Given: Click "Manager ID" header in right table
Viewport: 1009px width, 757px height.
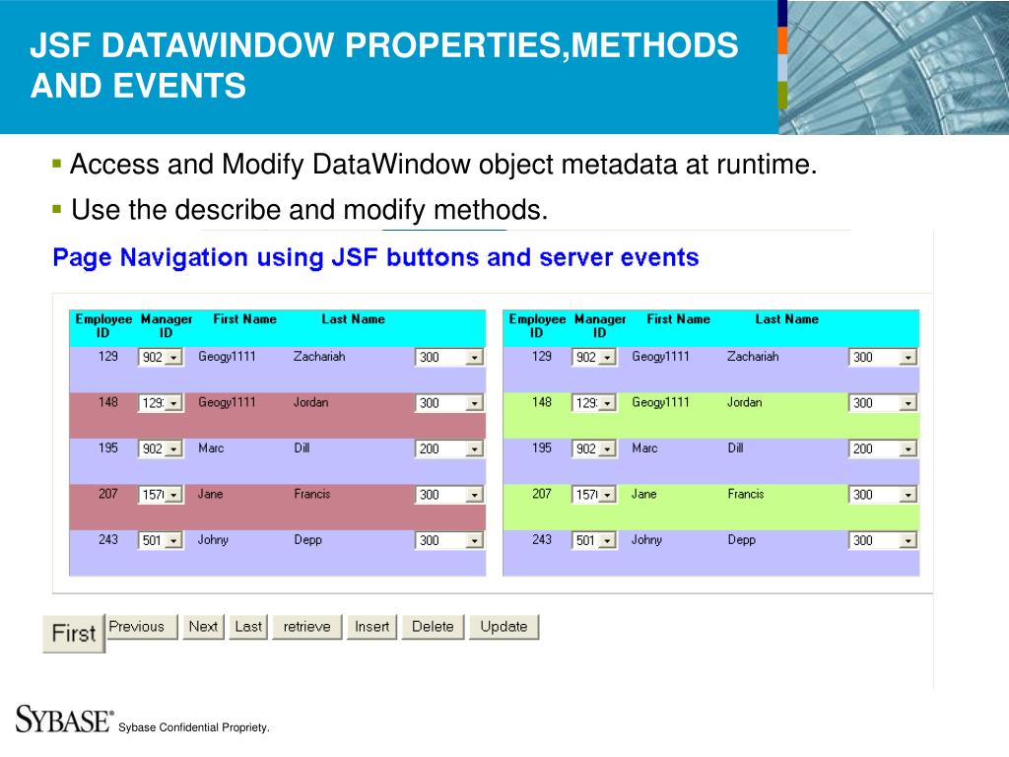Looking at the screenshot, I should [x=600, y=325].
